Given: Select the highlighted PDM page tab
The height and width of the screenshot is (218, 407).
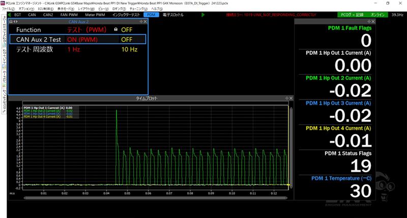Looking at the screenshot, I should tap(151, 15).
